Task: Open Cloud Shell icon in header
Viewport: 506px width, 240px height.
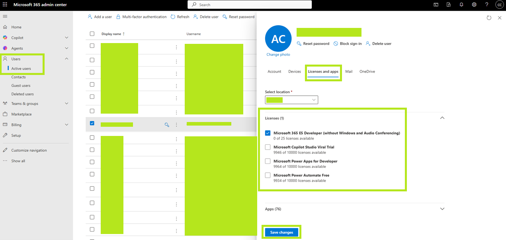Action: (436, 5)
